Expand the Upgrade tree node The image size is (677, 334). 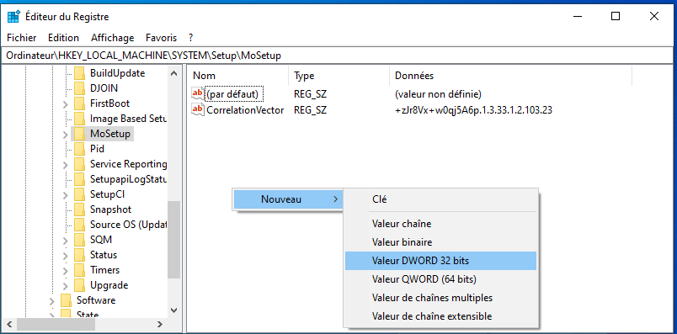click(65, 286)
